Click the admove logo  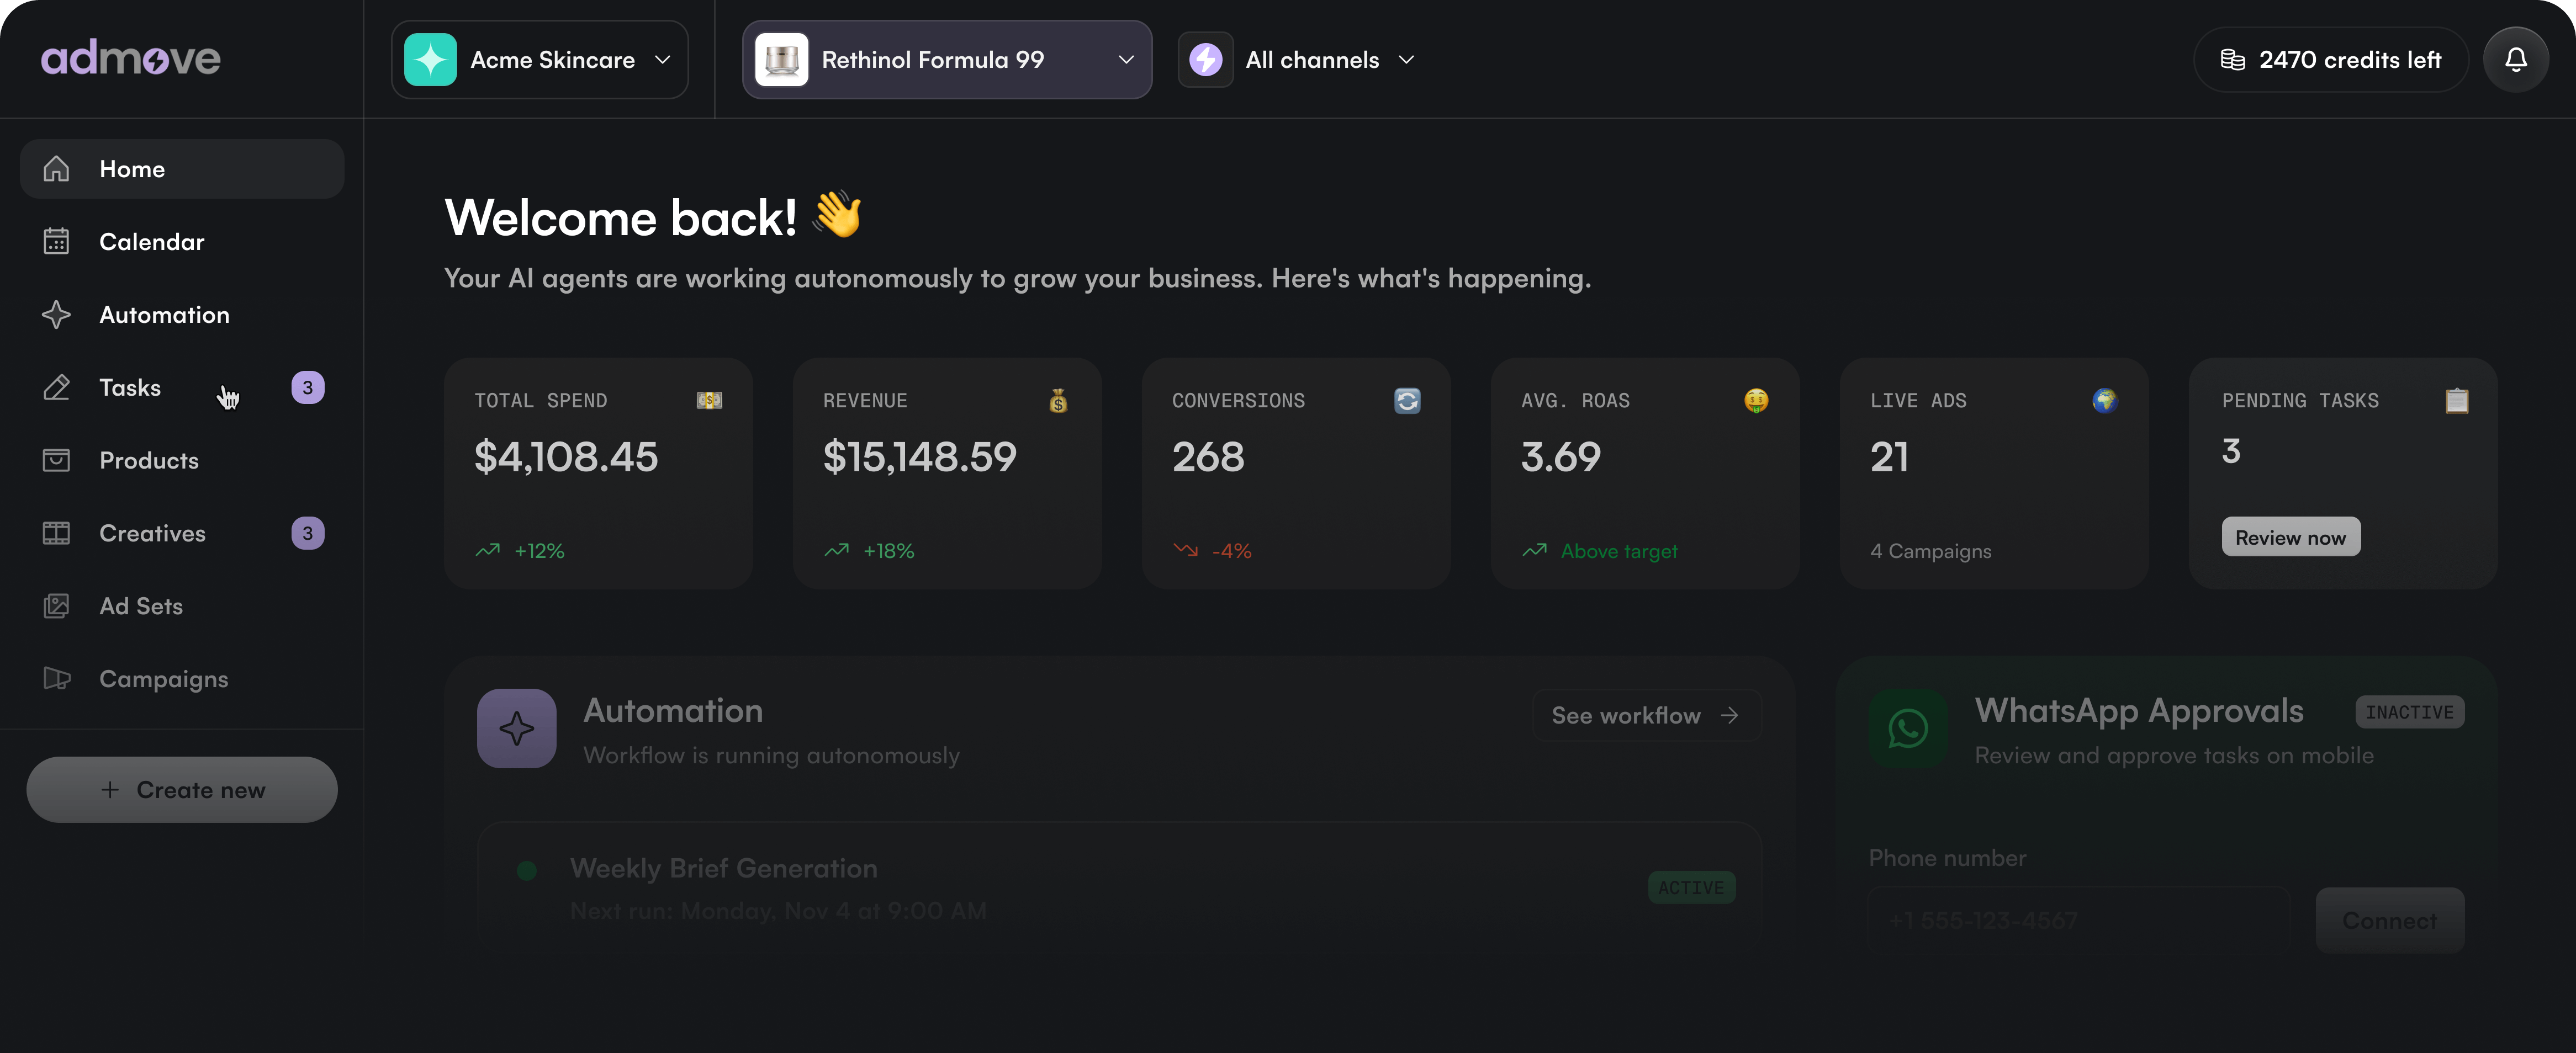(x=131, y=56)
